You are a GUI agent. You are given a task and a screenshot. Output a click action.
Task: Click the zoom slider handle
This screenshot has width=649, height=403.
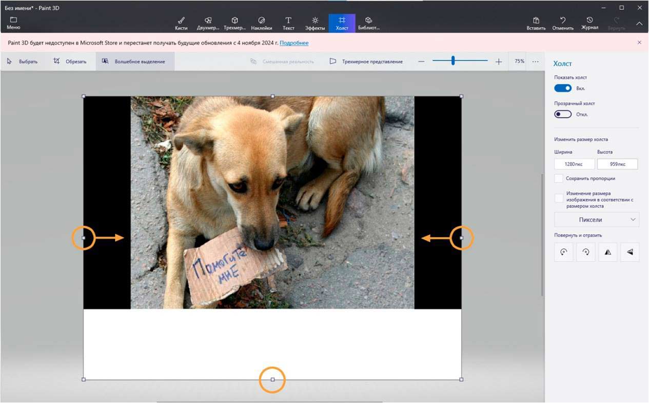point(453,61)
